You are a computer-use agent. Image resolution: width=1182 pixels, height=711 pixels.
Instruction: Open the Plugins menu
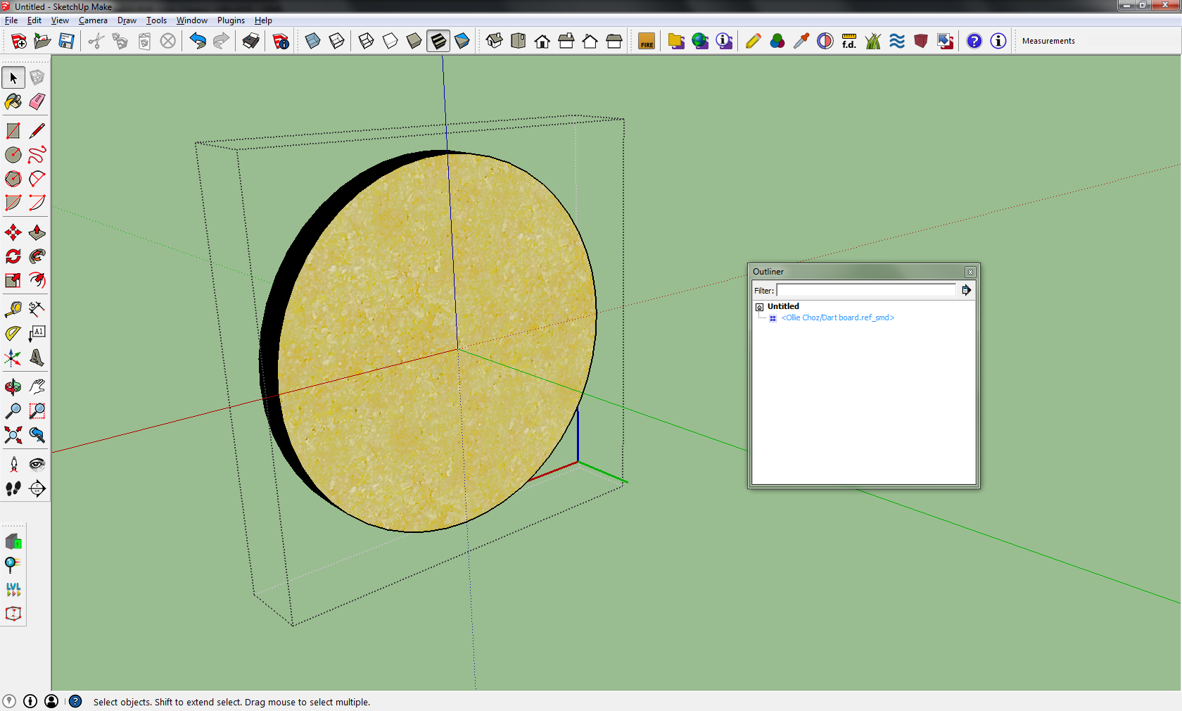pos(231,20)
